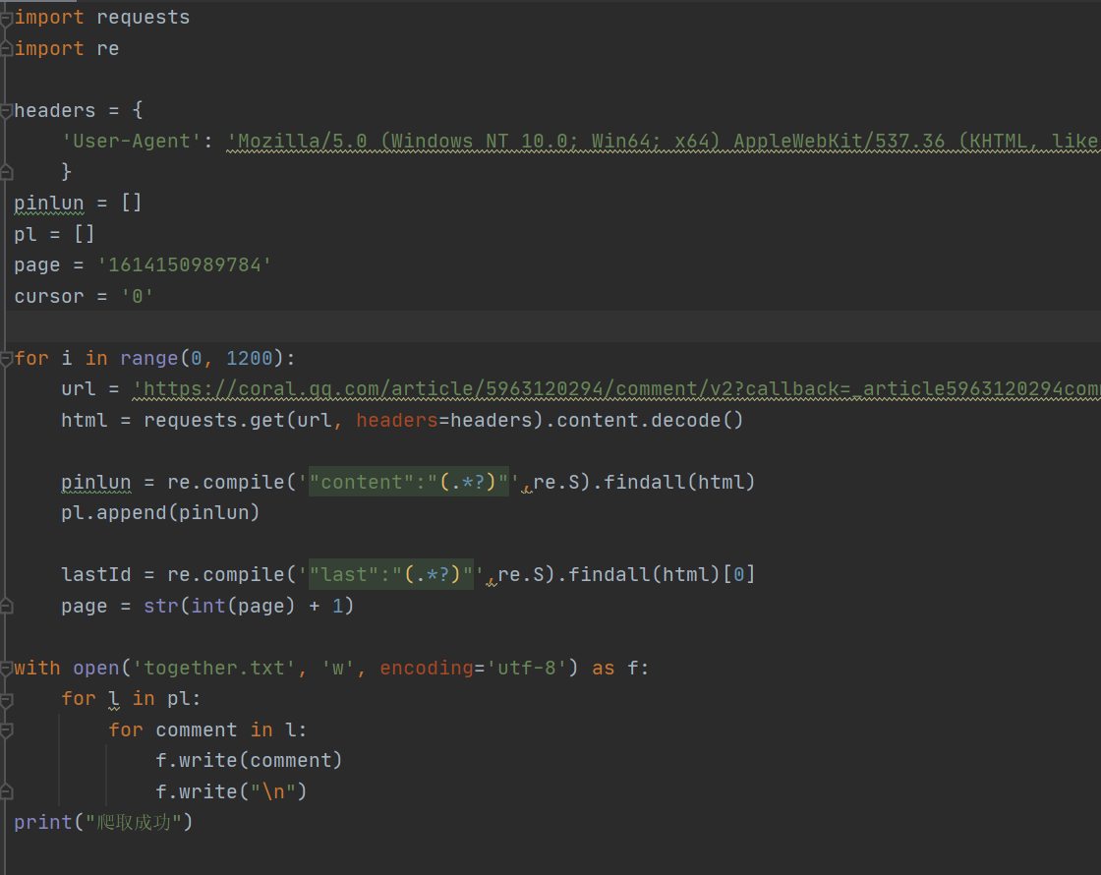Collapse the for i in range loop fold
This screenshot has width=1101, height=875.
(6, 358)
